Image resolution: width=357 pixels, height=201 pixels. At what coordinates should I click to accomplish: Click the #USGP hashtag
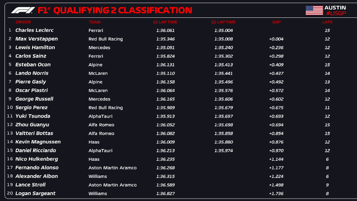tap(335, 13)
